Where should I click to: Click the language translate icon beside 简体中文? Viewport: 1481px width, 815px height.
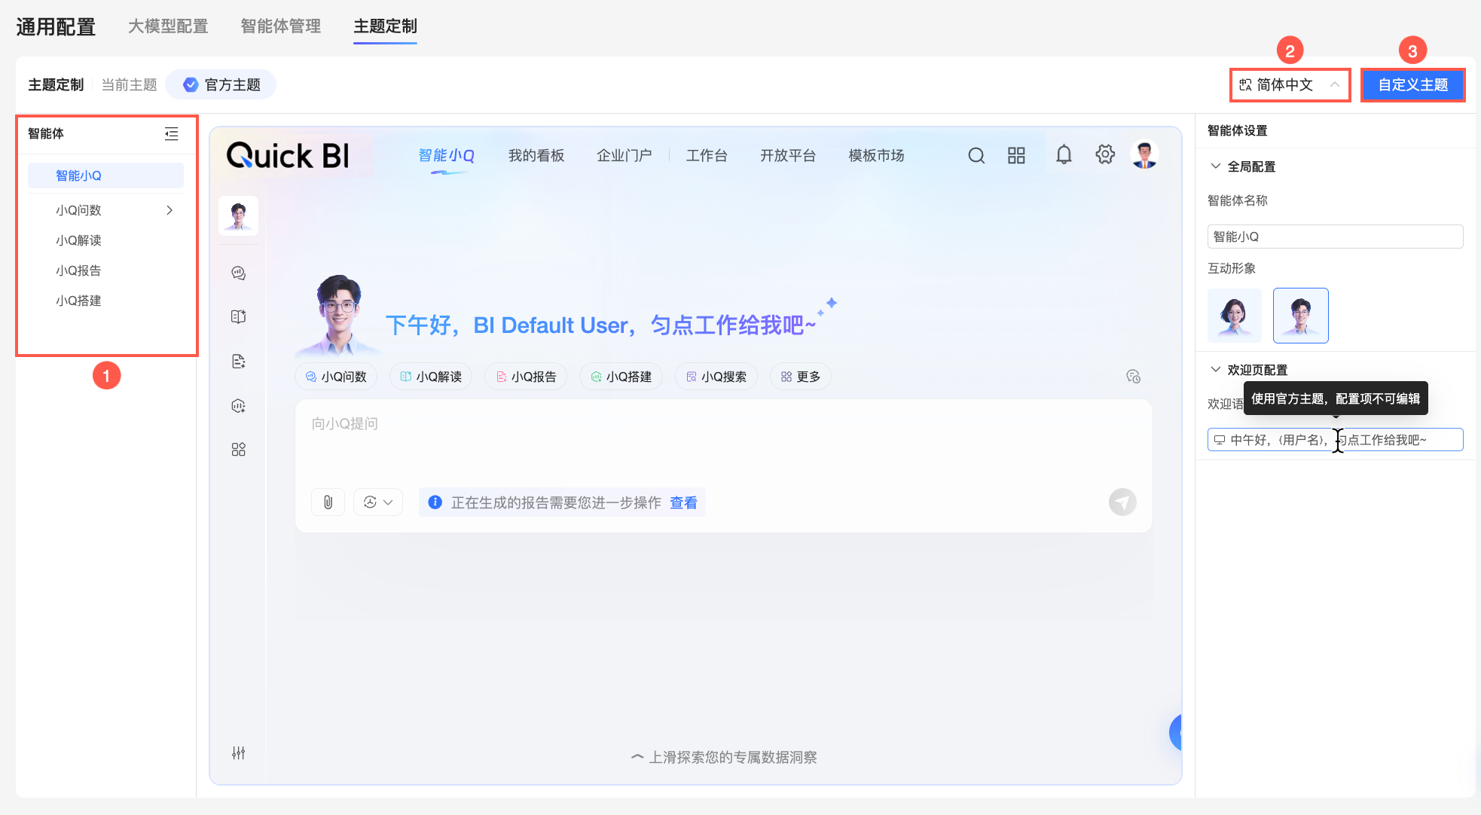(x=1245, y=85)
